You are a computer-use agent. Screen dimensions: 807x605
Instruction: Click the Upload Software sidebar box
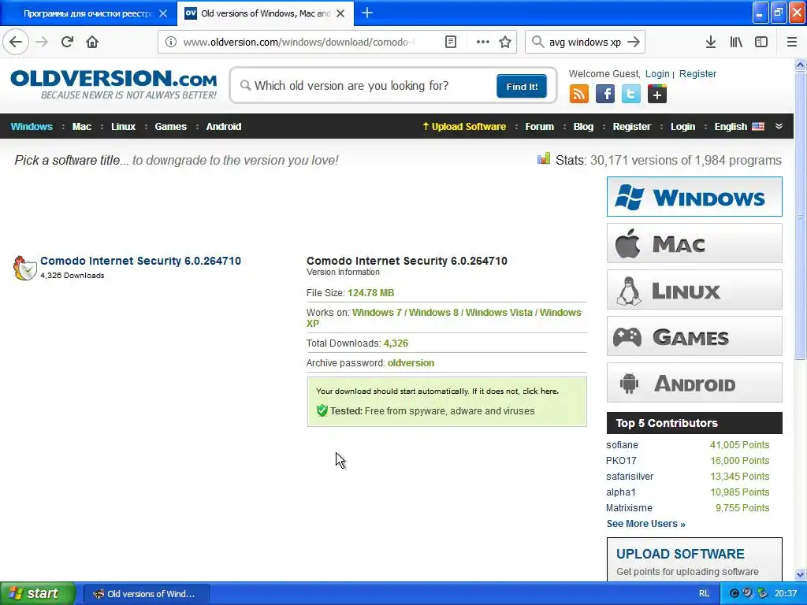tap(694, 560)
